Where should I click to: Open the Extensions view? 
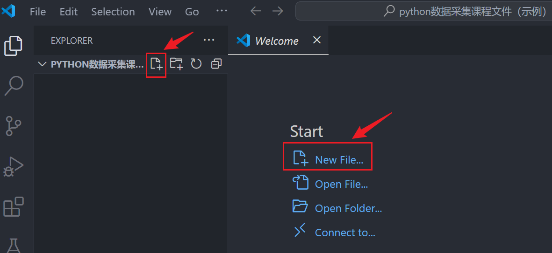pyautogui.click(x=14, y=206)
